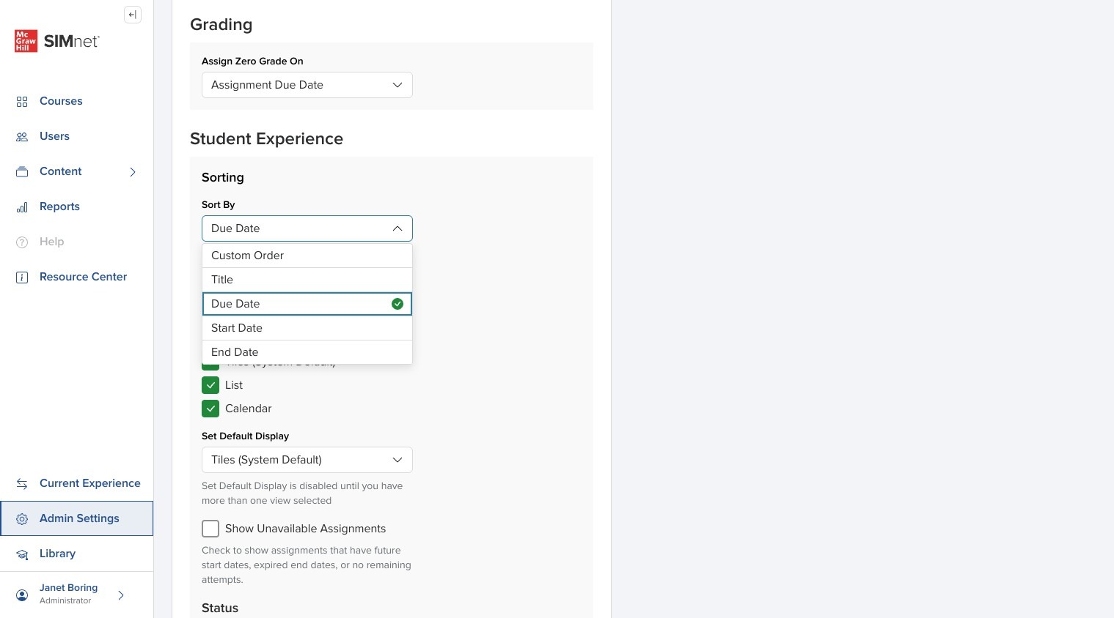
Task: Click the Admin Settings gear icon
Action: coord(22,519)
